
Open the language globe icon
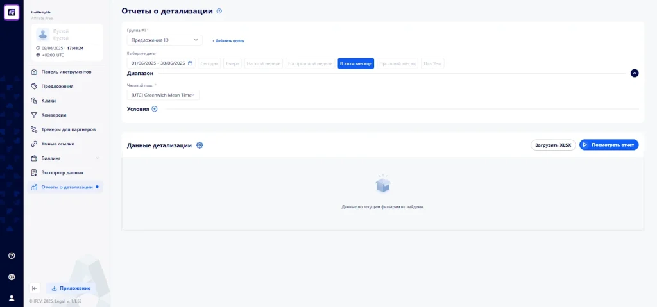(x=12, y=277)
